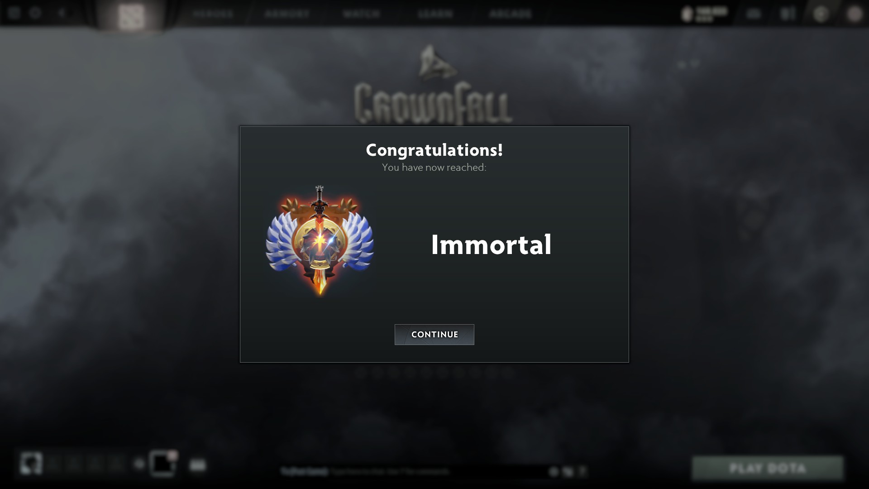Open the settings gear in top-left corner
The height and width of the screenshot is (489, 869).
point(35,13)
